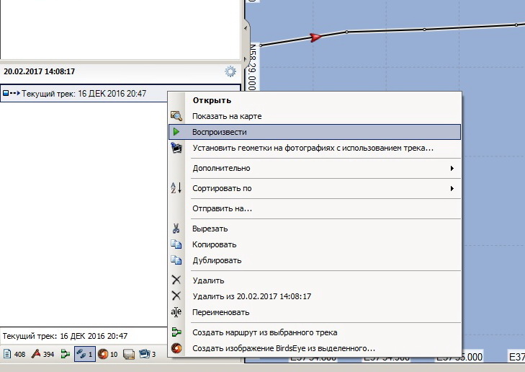Screen dimensions: 525x372
Task: Click the gear settings icon above the track list
Action: pos(230,71)
